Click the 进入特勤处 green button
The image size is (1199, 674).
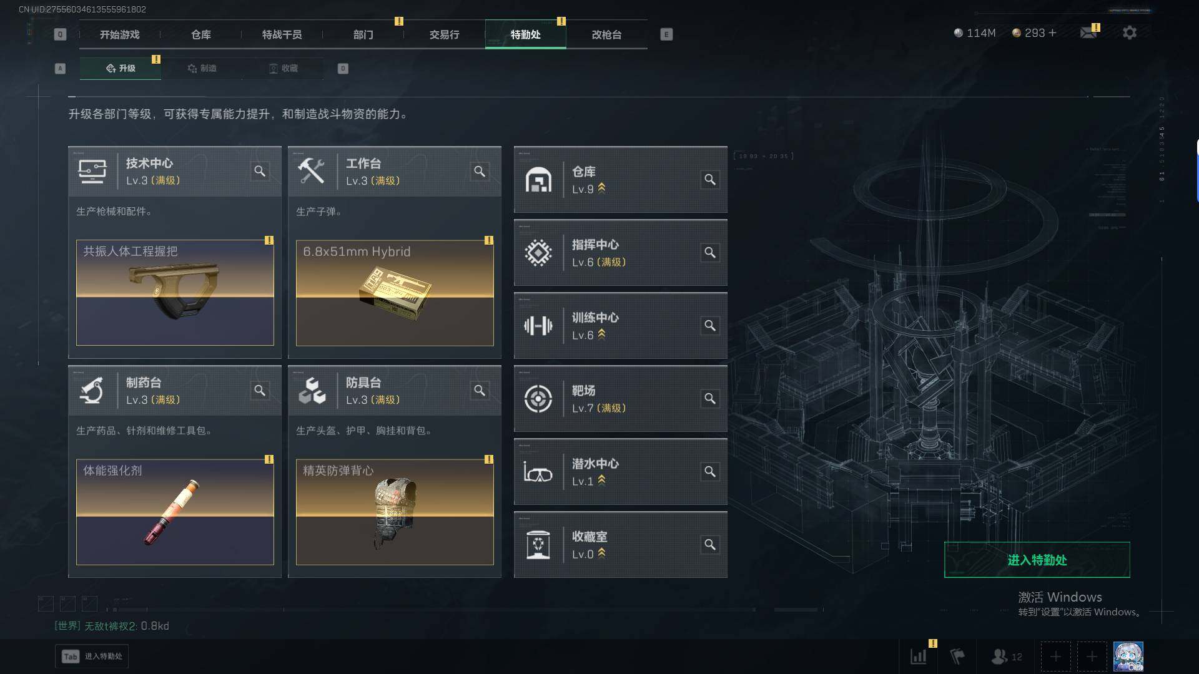(1037, 560)
